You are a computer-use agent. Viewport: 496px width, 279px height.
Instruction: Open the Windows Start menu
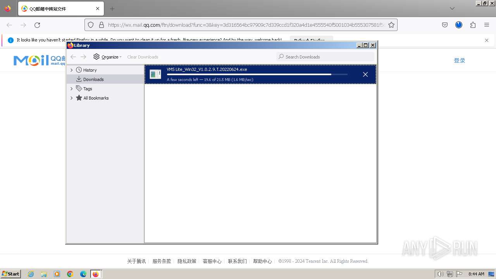(x=11, y=274)
